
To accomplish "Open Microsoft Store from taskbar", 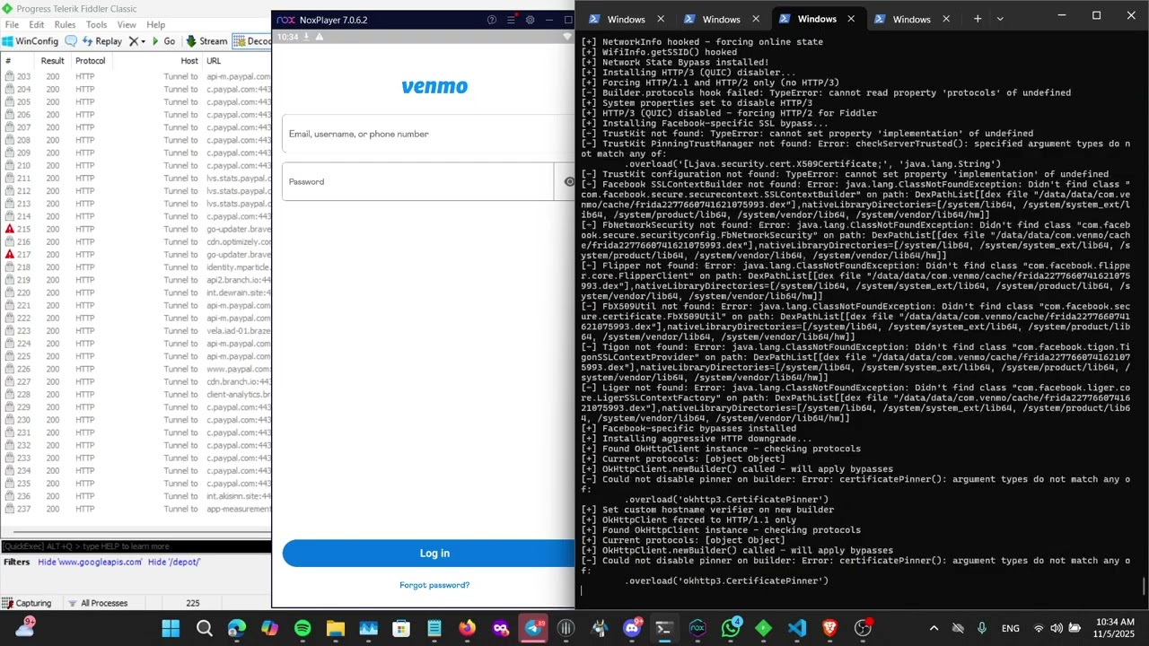I will (x=401, y=628).
